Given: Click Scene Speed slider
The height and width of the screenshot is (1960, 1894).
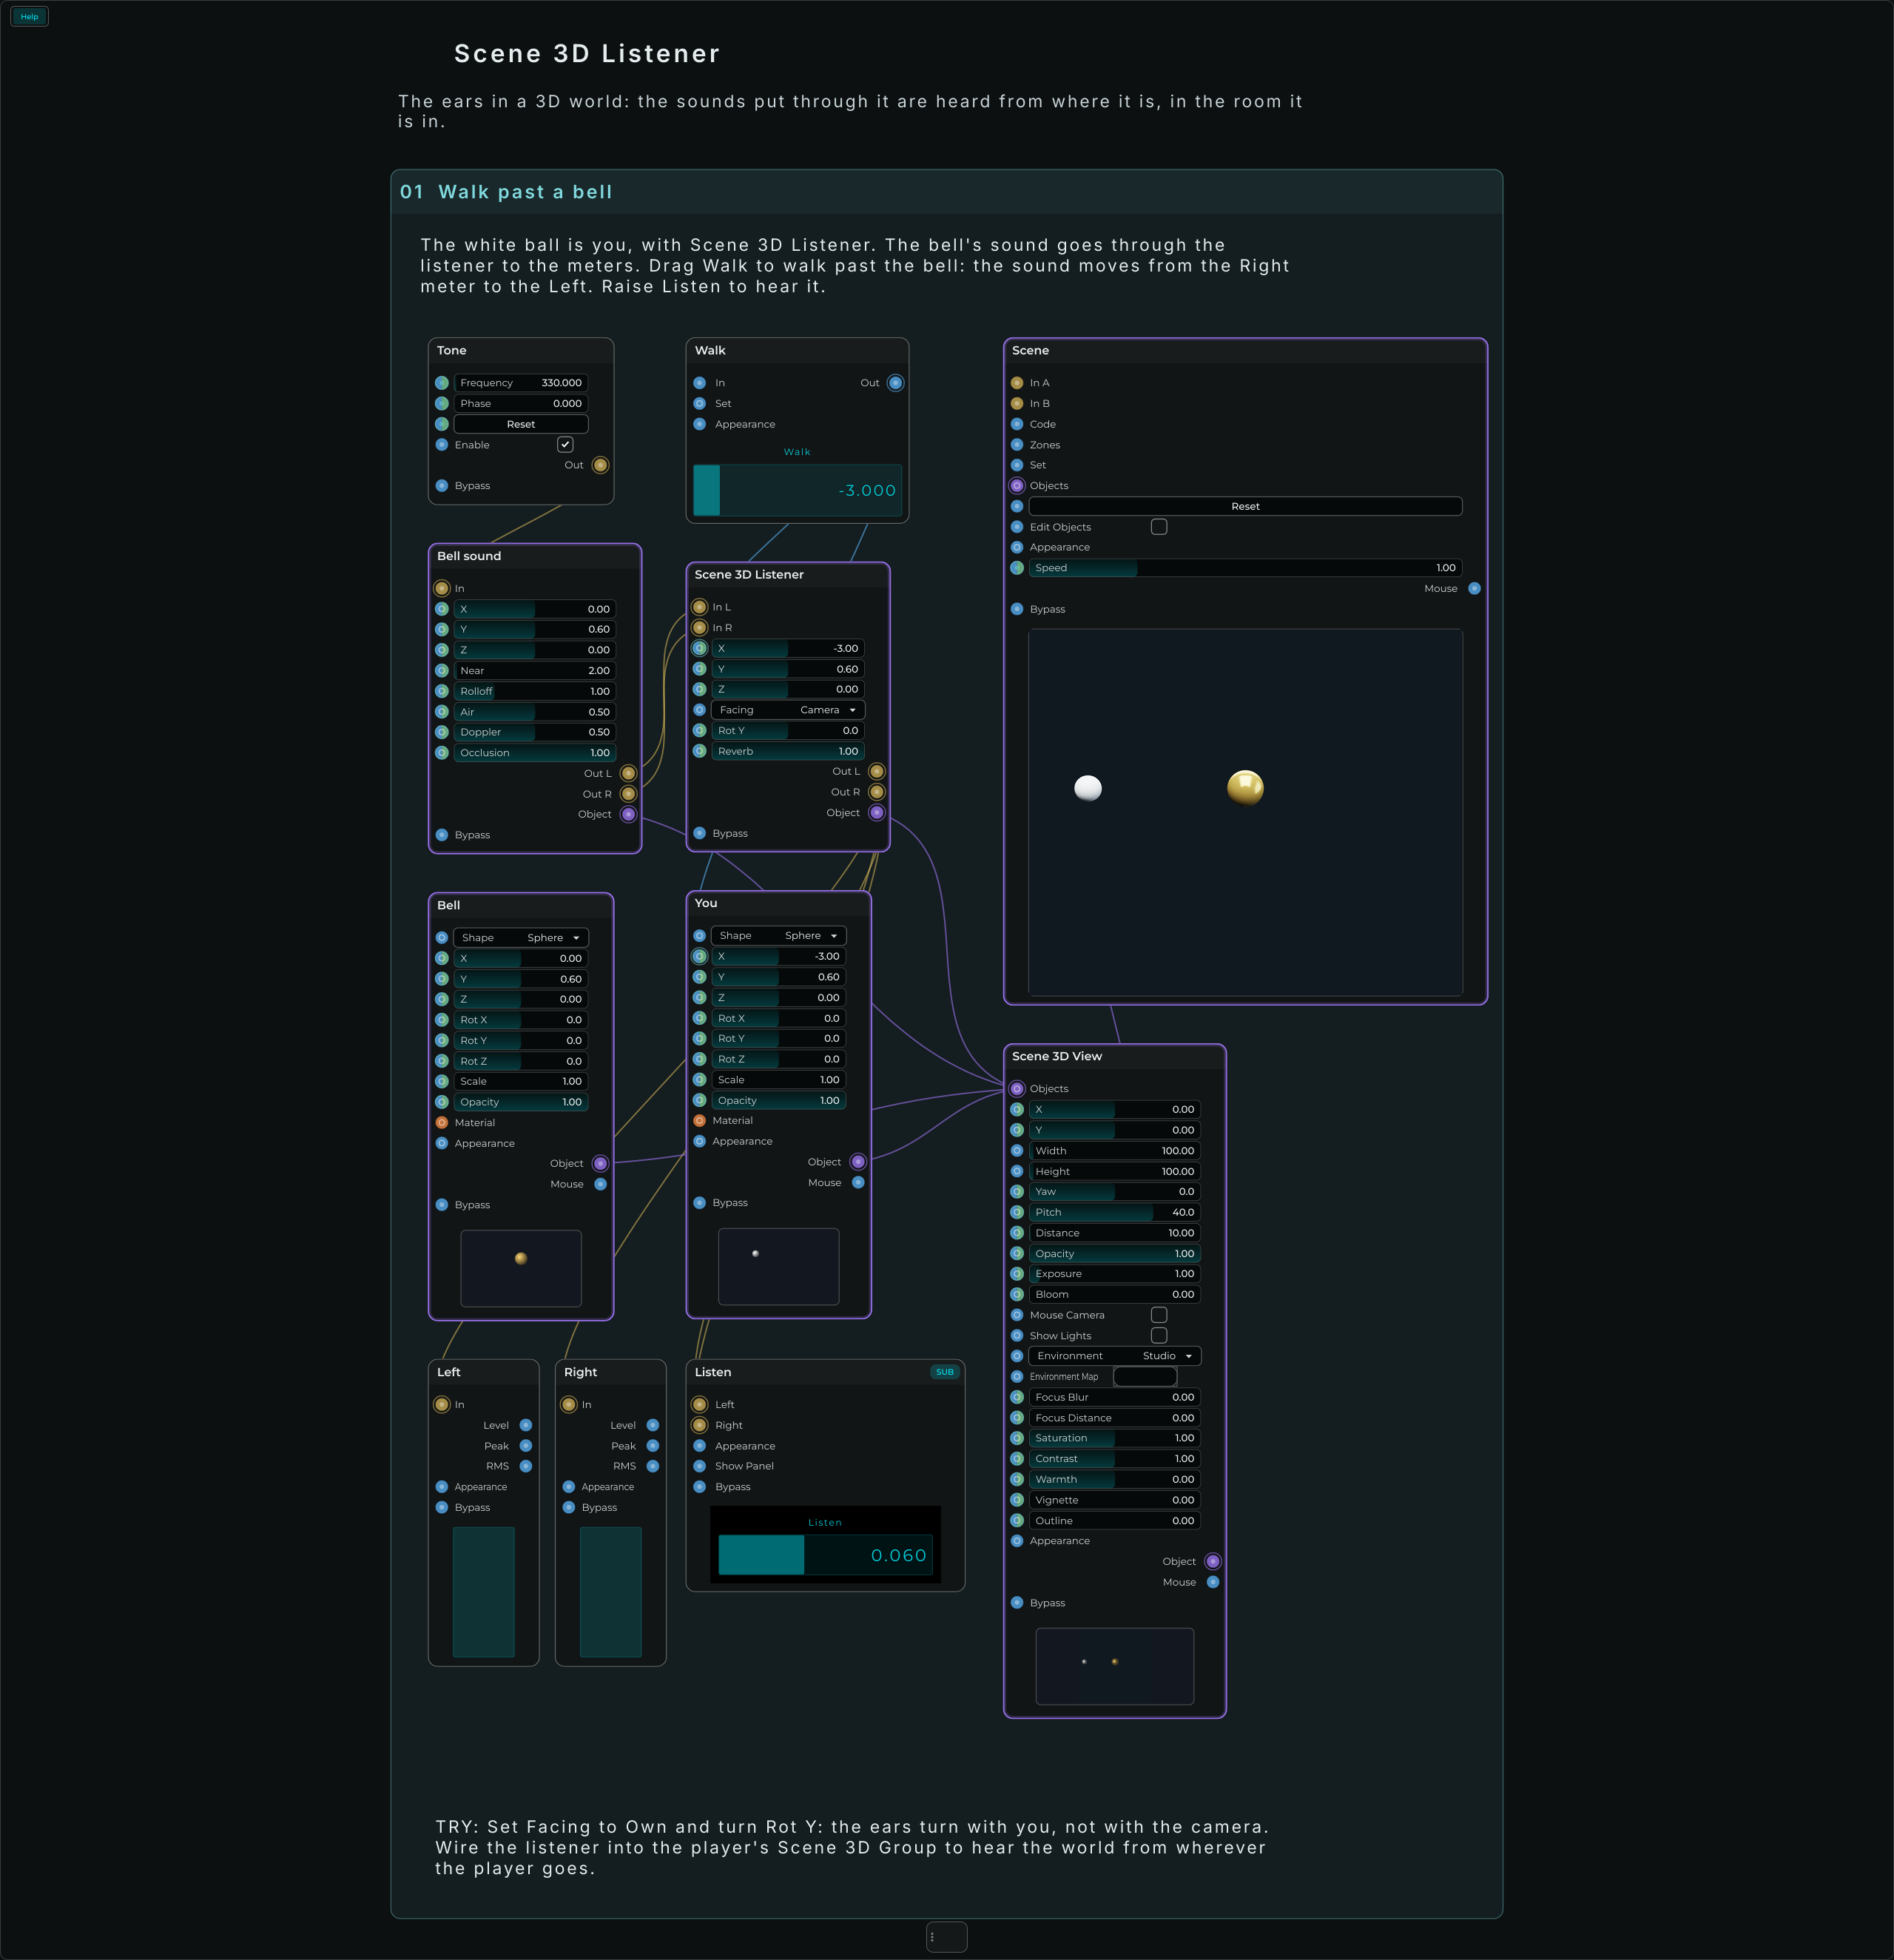Looking at the screenshot, I should click(x=1245, y=568).
